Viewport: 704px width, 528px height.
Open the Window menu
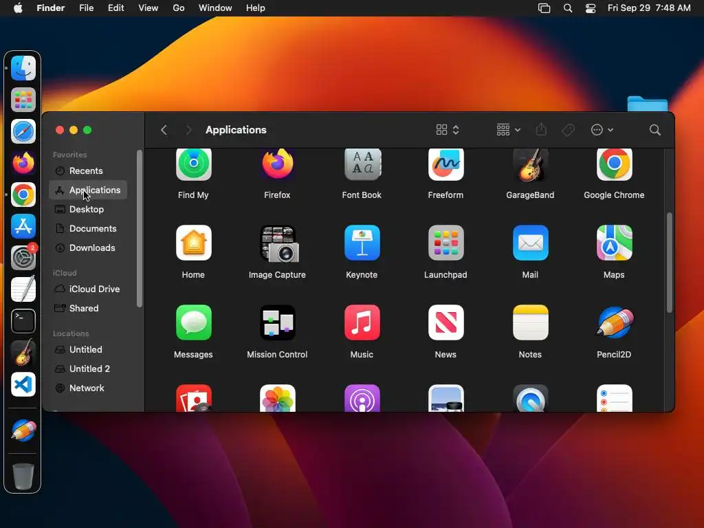point(215,8)
